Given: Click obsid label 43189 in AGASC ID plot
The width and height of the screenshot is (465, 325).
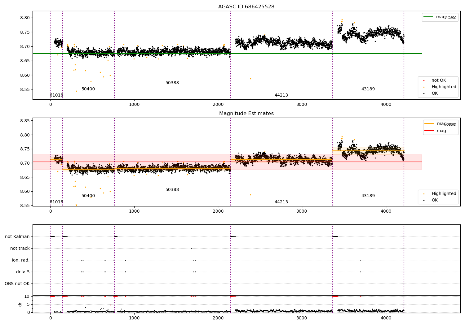Looking at the screenshot, I should point(368,89).
